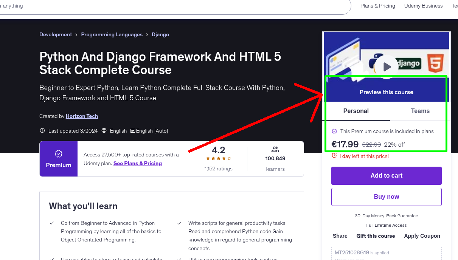This screenshot has width=458, height=260.
Task: Play the course preview video
Action: click(386, 67)
